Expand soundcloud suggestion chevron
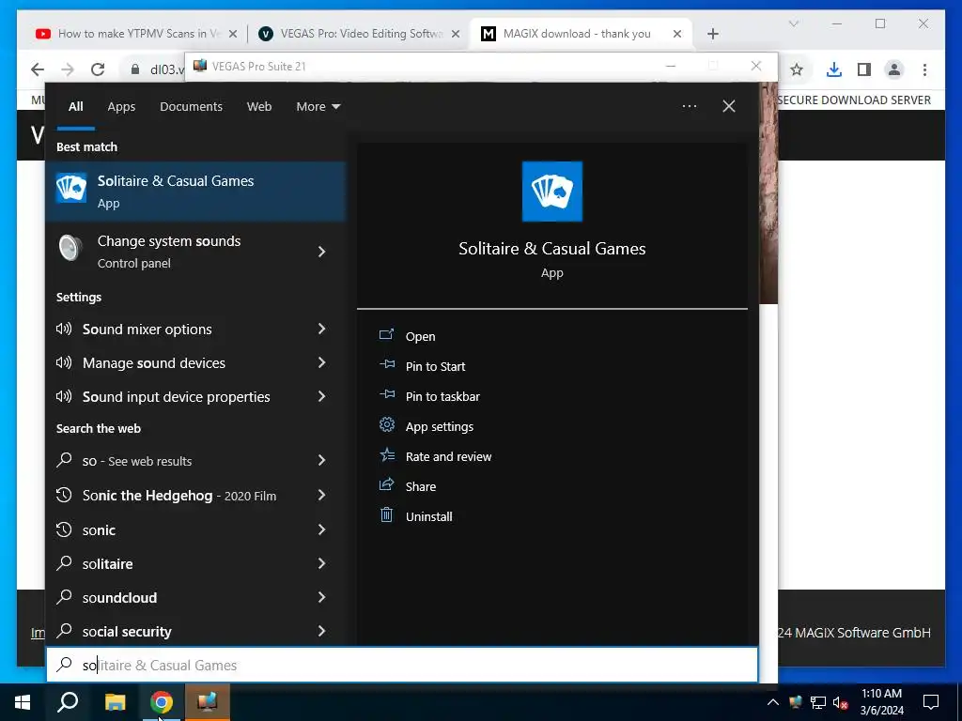 (321, 598)
